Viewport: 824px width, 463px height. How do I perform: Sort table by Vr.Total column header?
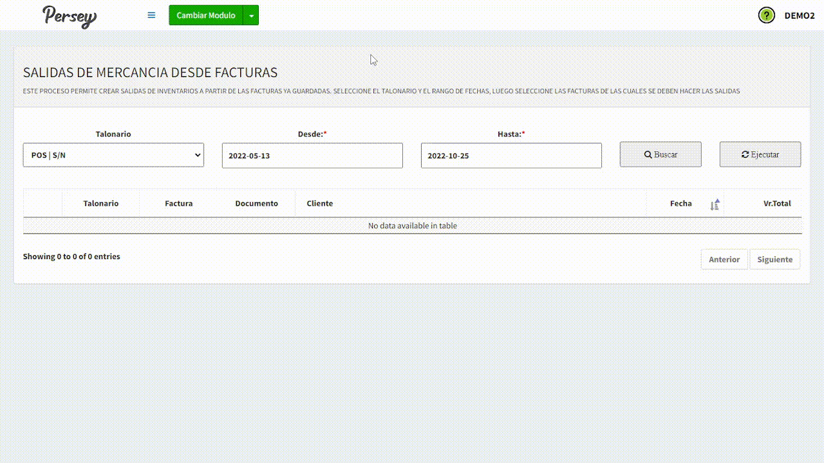coord(776,203)
